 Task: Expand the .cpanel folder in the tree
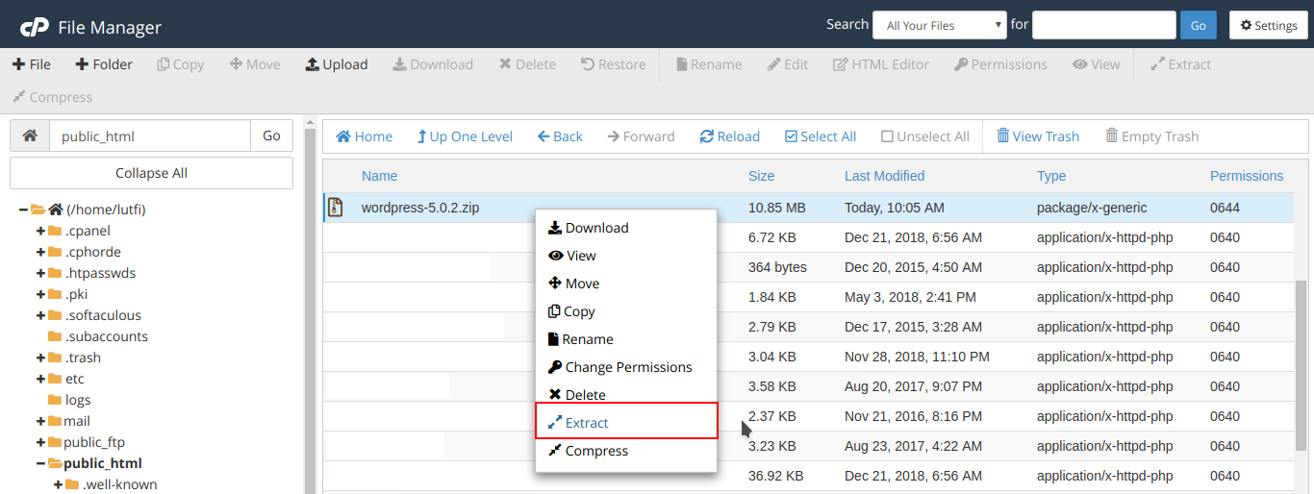40,231
